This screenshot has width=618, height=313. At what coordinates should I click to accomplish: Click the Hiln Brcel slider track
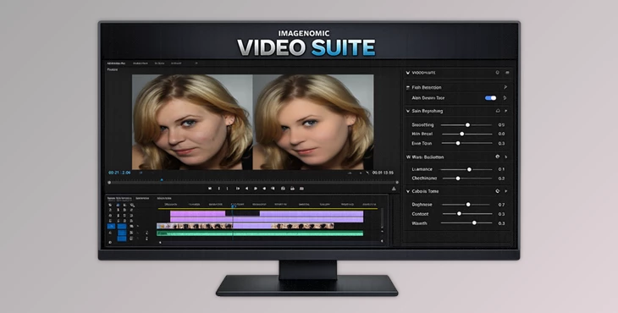coord(466,134)
